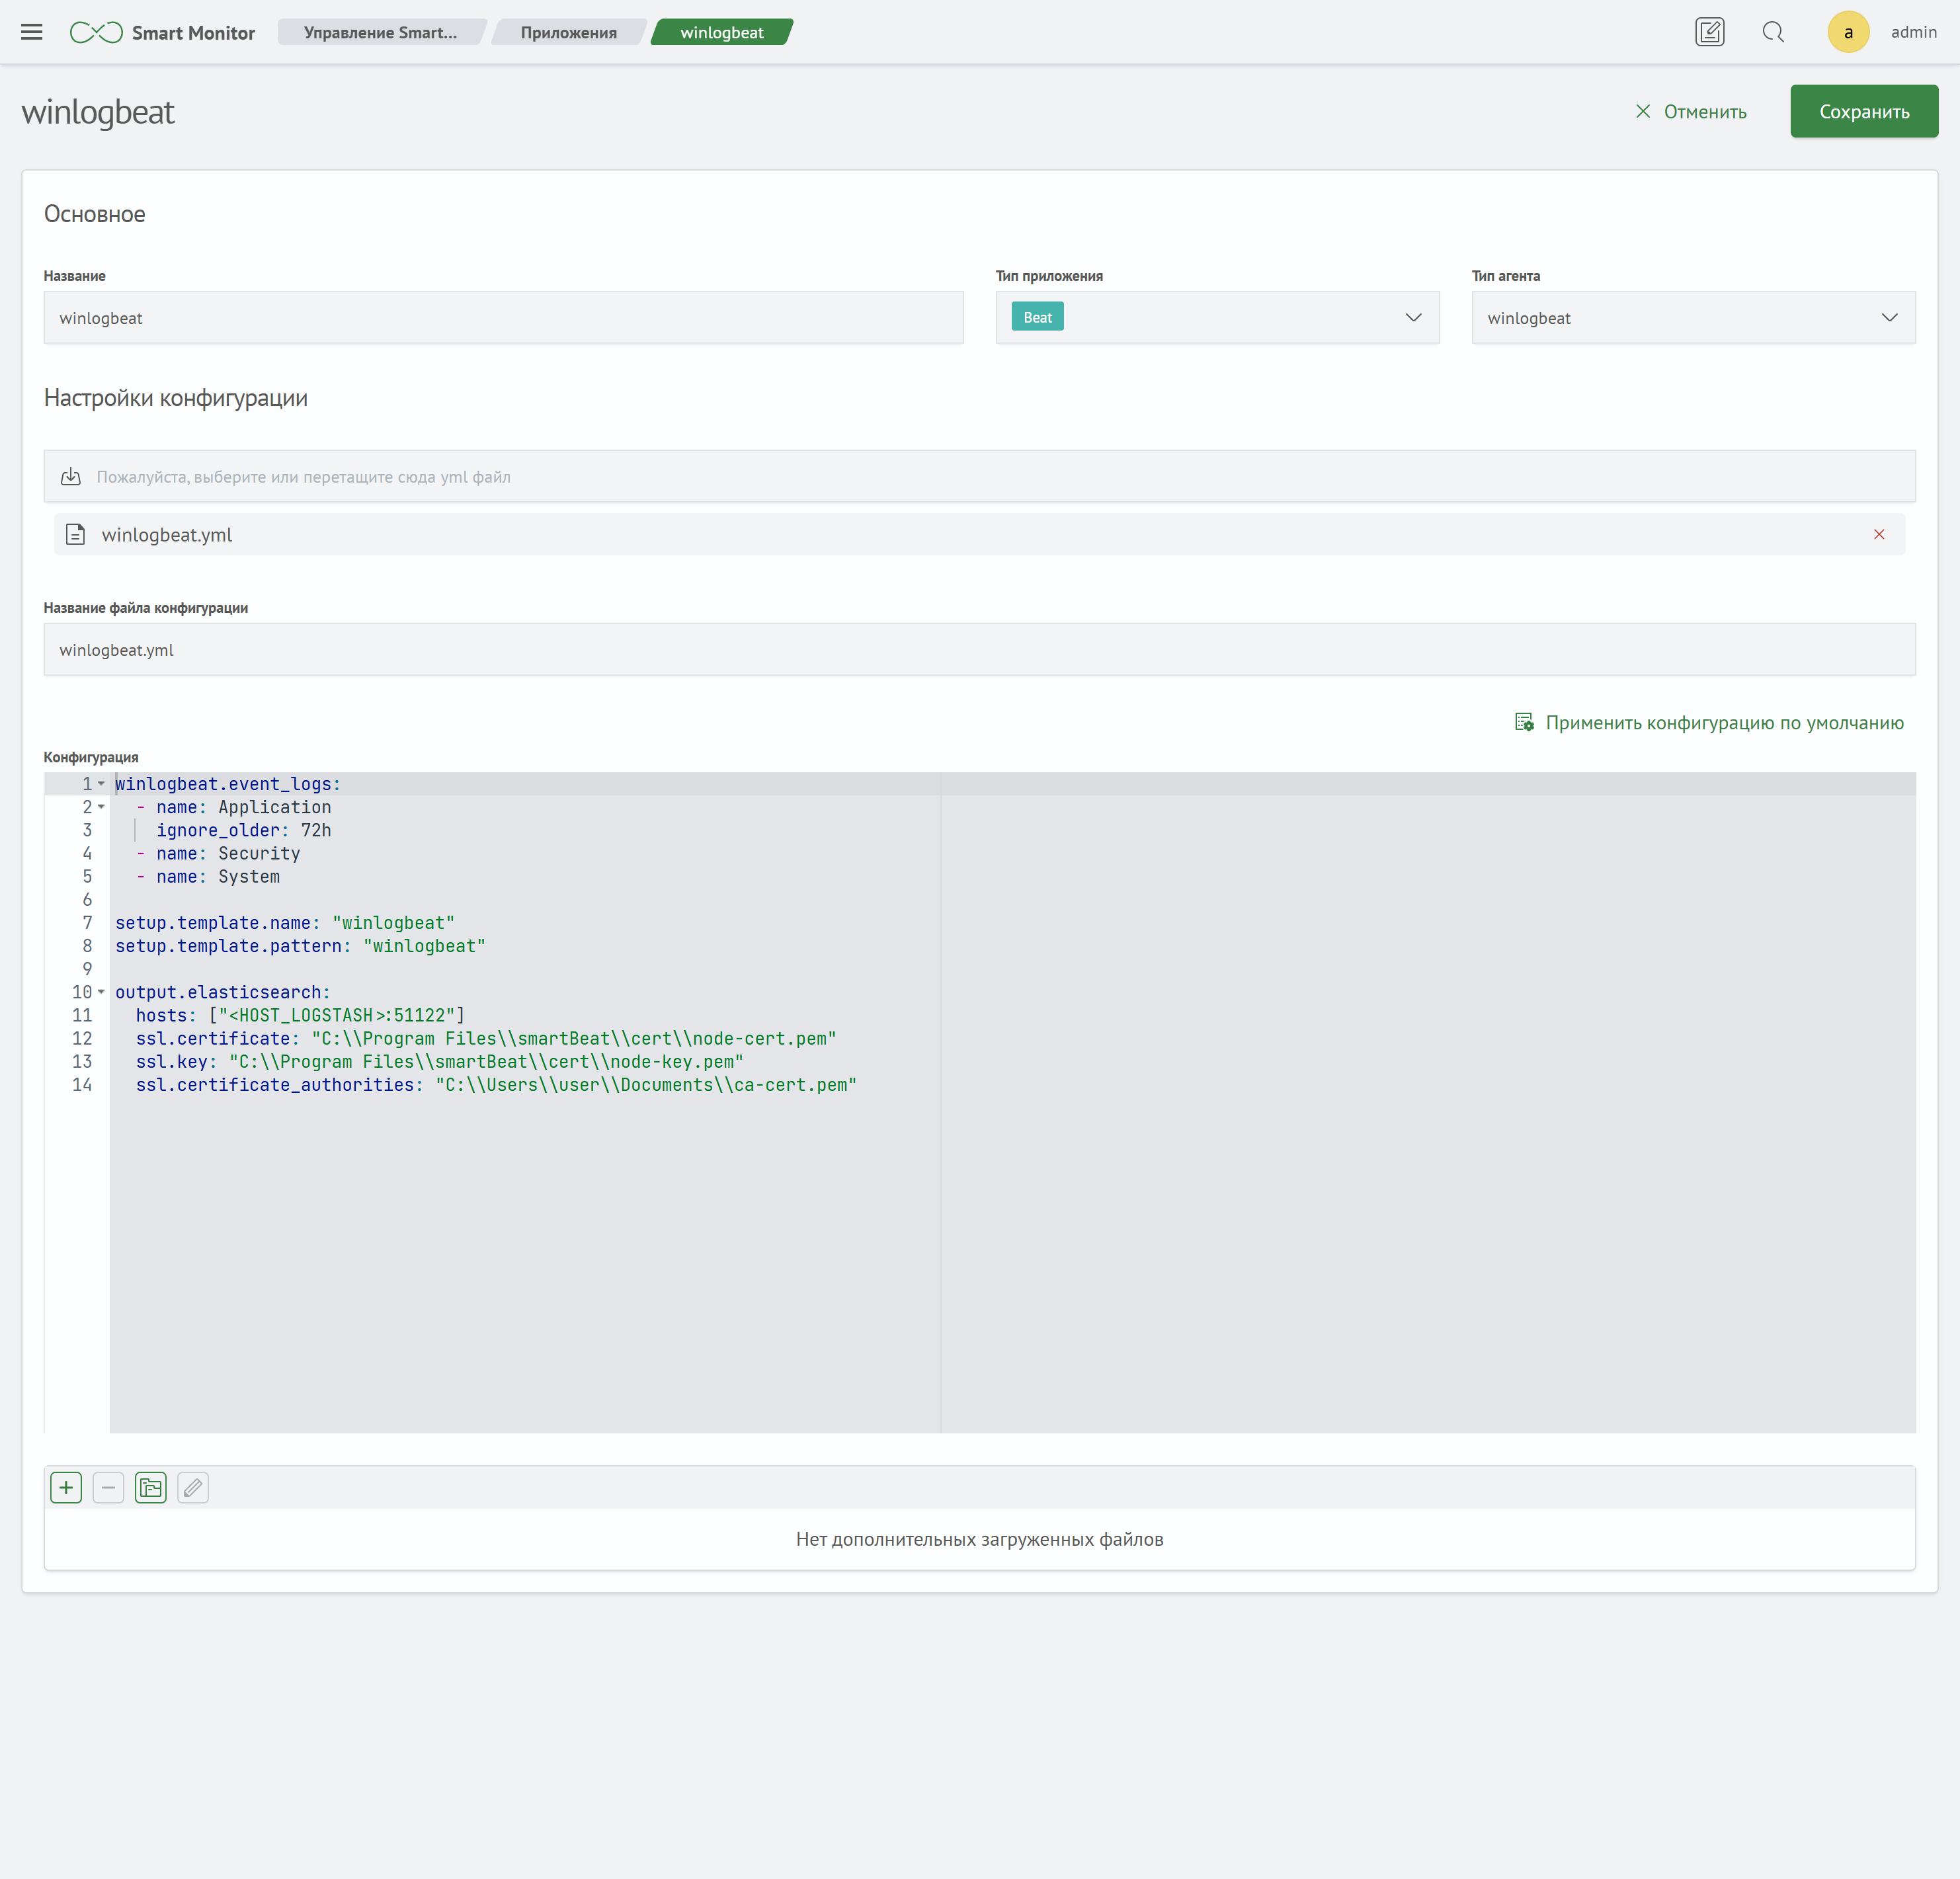Screen dimensions: 1960x1879
Task: Click the admin username label
Action: pos(1913,32)
